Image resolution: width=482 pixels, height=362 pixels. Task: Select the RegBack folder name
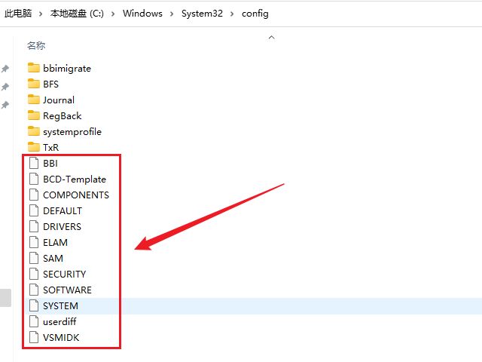(62, 115)
